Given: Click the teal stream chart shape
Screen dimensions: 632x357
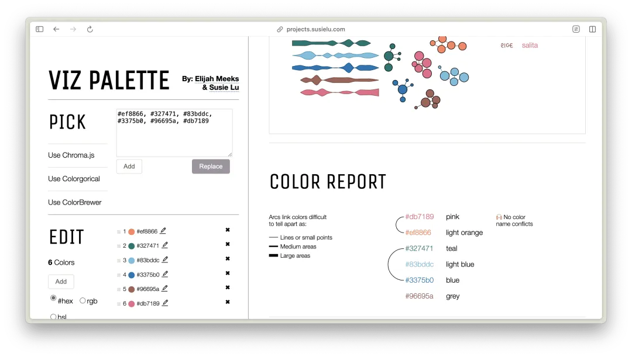Looking at the screenshot, I should pos(331,43).
